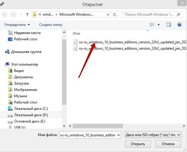The image size is (187, 152).
Task: Close the 'Открытие' dialog
Action: (x=182, y=3)
